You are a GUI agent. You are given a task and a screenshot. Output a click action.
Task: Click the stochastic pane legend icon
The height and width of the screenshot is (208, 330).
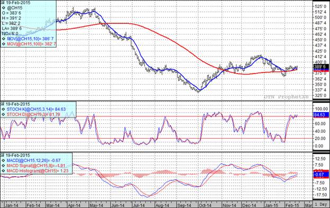coord(2,104)
